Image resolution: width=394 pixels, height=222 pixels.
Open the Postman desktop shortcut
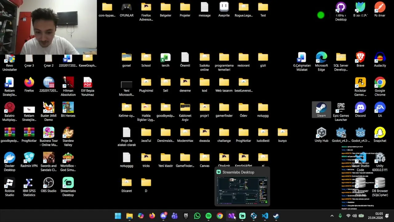pos(380,9)
